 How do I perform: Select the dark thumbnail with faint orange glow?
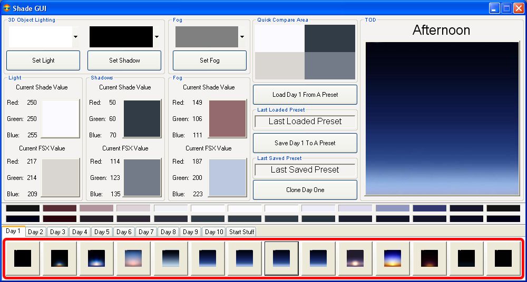[x=60, y=258]
